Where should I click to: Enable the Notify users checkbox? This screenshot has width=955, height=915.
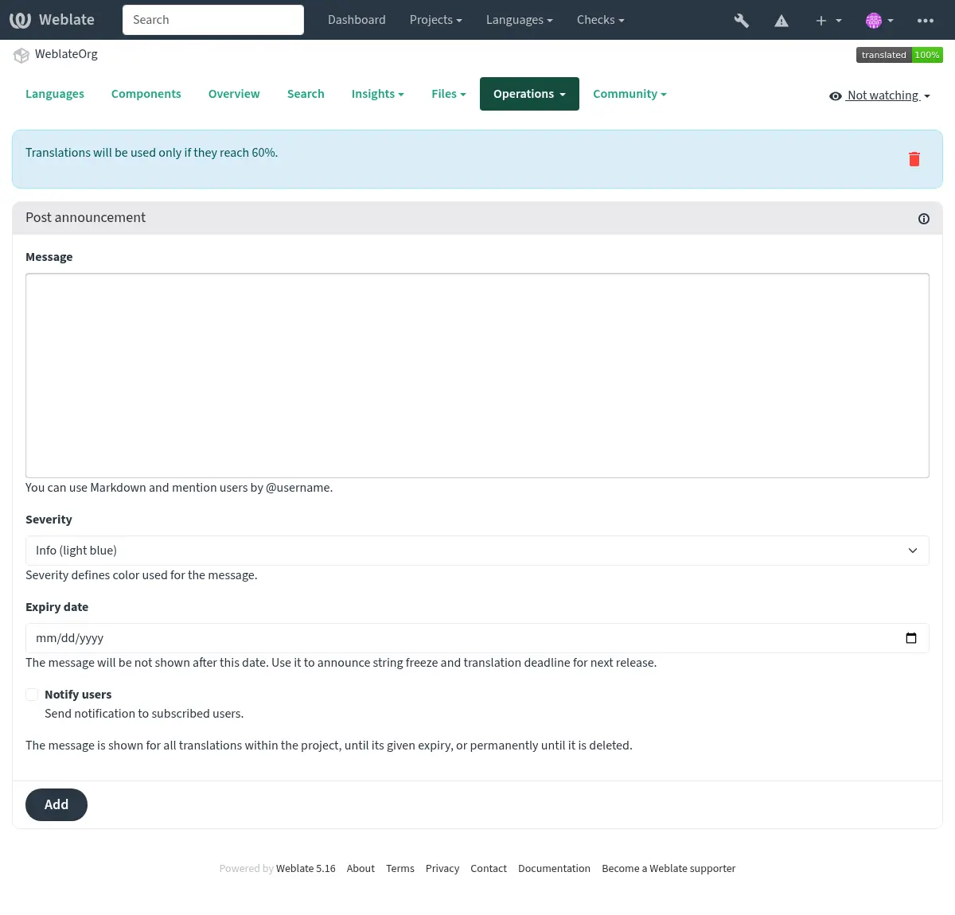click(32, 695)
